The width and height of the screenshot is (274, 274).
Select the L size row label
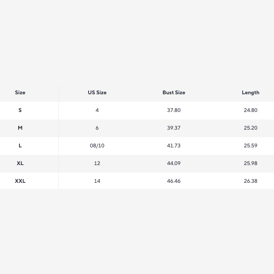(20, 146)
